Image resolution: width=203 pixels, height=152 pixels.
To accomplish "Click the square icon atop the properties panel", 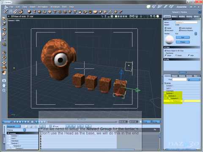I will pos(200,12).
